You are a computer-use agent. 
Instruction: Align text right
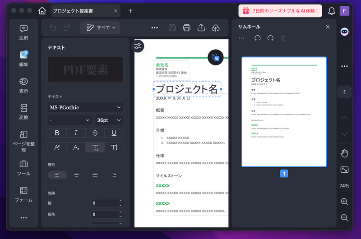point(114,175)
